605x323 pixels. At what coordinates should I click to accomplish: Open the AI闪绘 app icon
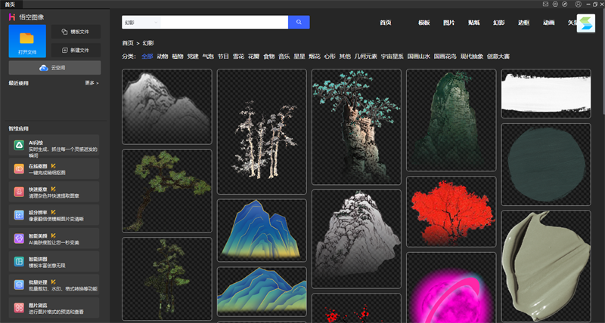pos(18,146)
